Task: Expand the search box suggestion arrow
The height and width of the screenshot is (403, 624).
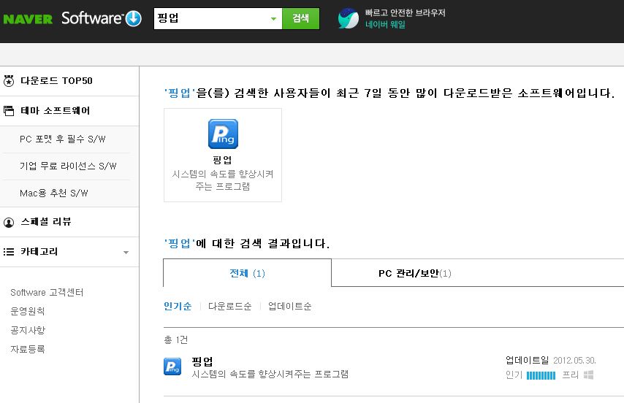Action: click(273, 19)
